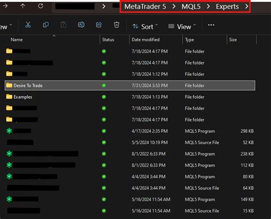
Task: Select the Desire To Trade folder
Action: (130, 86)
